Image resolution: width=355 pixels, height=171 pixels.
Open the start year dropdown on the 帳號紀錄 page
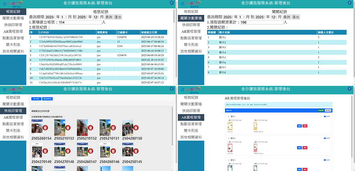(x=50, y=17)
